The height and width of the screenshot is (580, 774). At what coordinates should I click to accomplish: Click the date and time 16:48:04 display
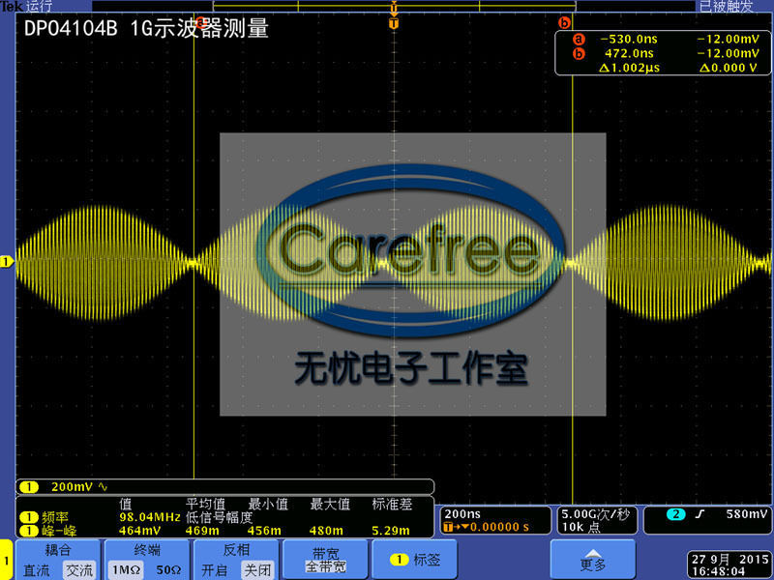[730, 565]
